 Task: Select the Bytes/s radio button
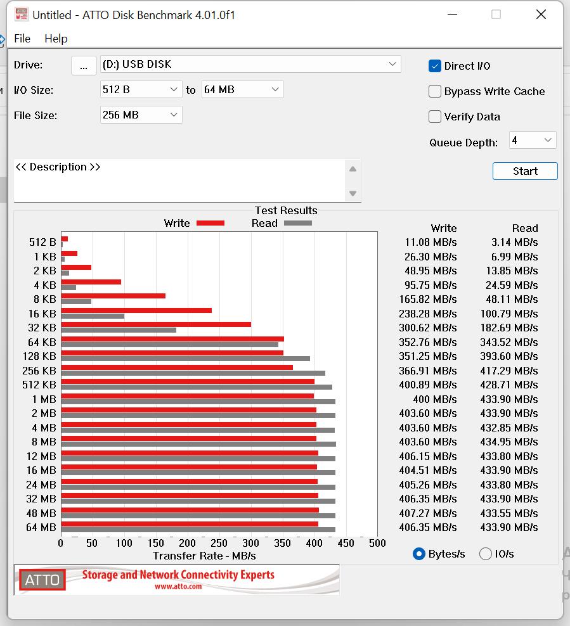pos(418,554)
